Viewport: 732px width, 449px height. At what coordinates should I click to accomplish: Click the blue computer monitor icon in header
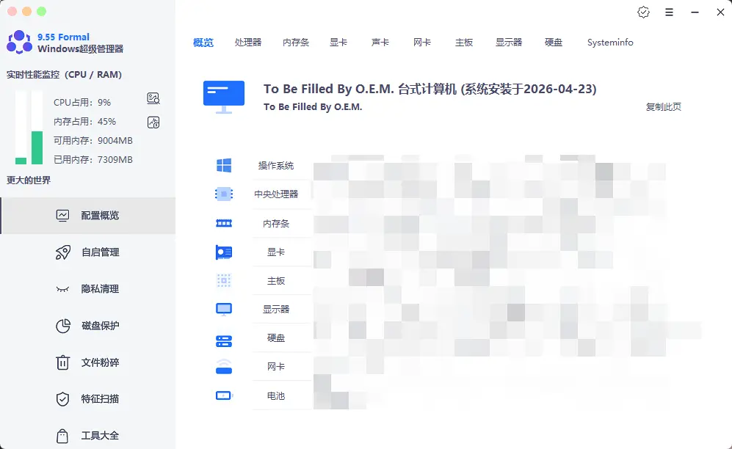click(224, 97)
